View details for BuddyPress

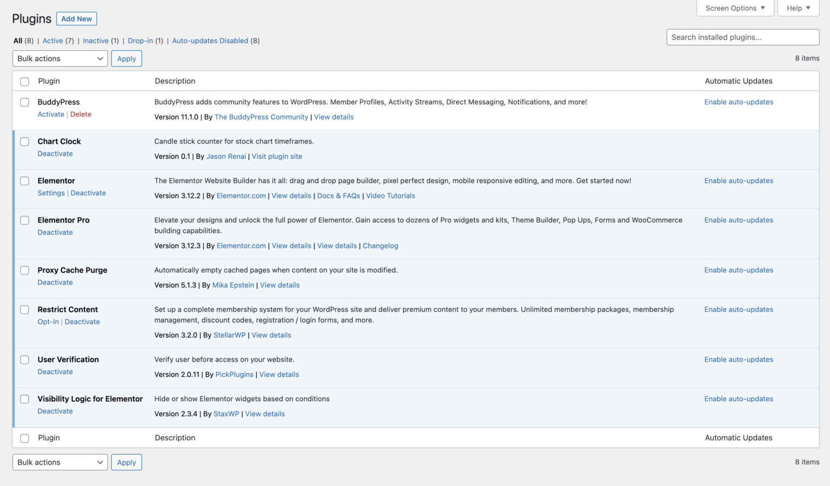tap(334, 117)
